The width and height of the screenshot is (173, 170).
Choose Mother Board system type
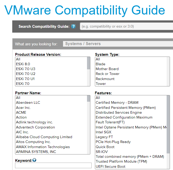pyautogui.click(x=131, y=69)
